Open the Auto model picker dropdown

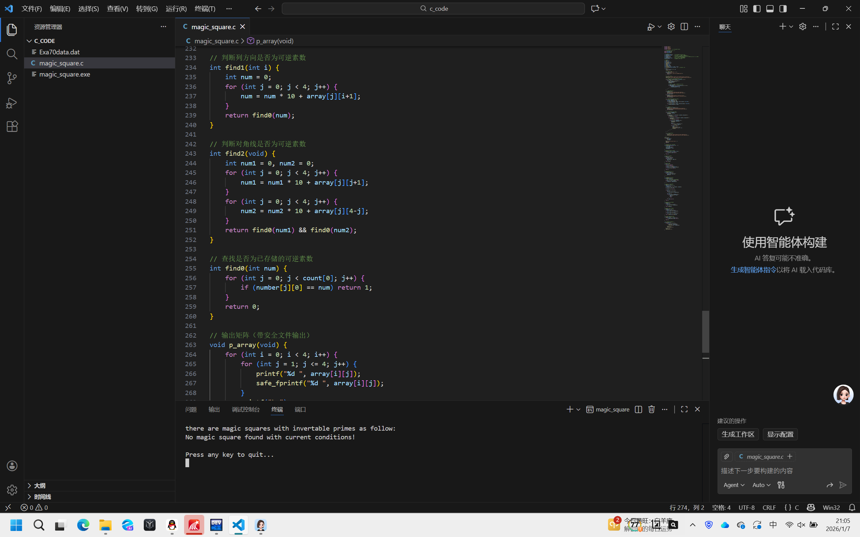coord(761,485)
